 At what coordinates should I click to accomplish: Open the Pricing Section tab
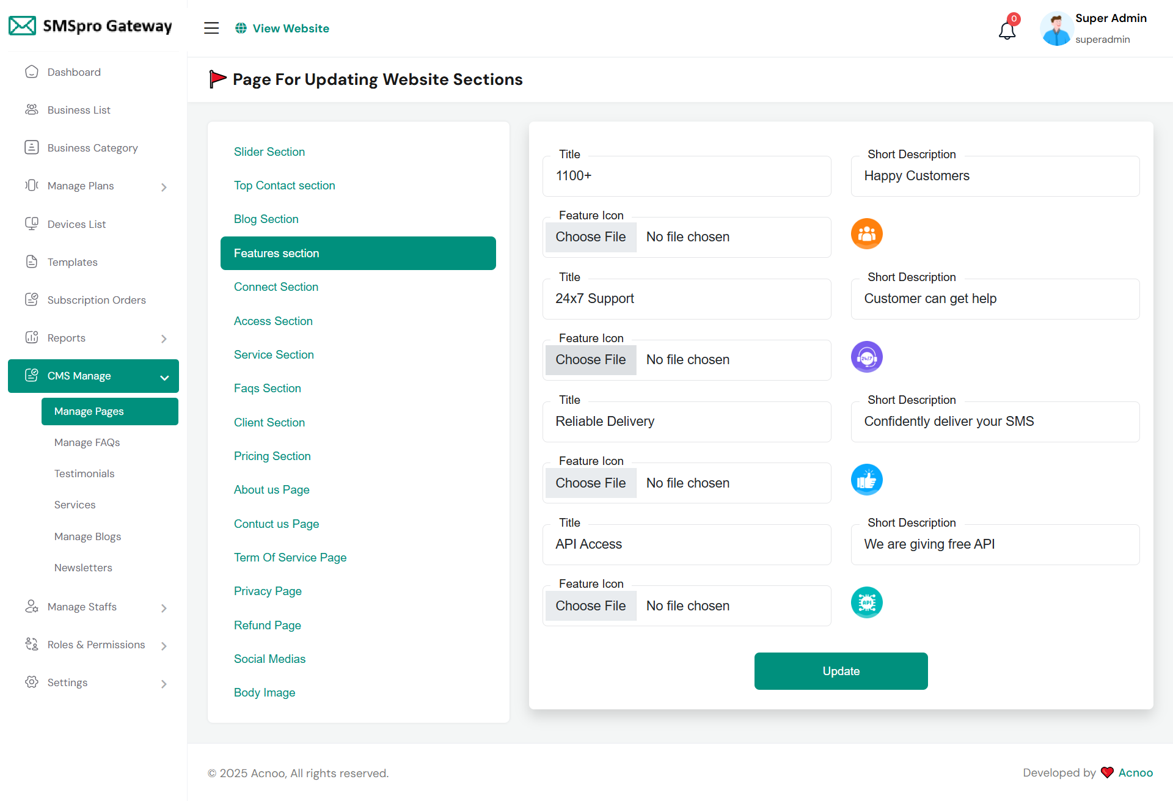(272, 456)
